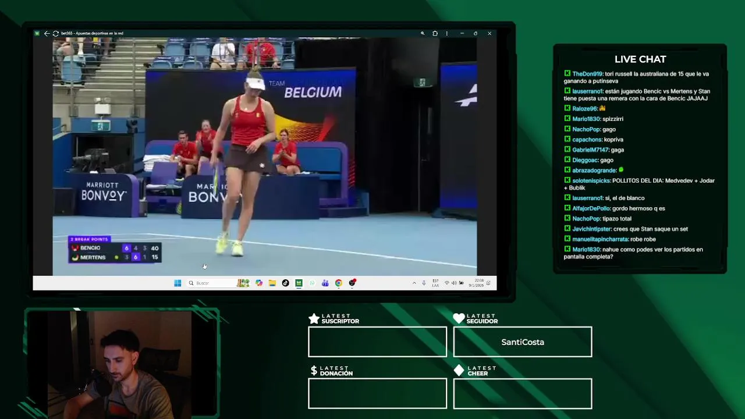The image size is (745, 419).
Task: Click the chat message 'robe robe'
Action: (x=643, y=239)
